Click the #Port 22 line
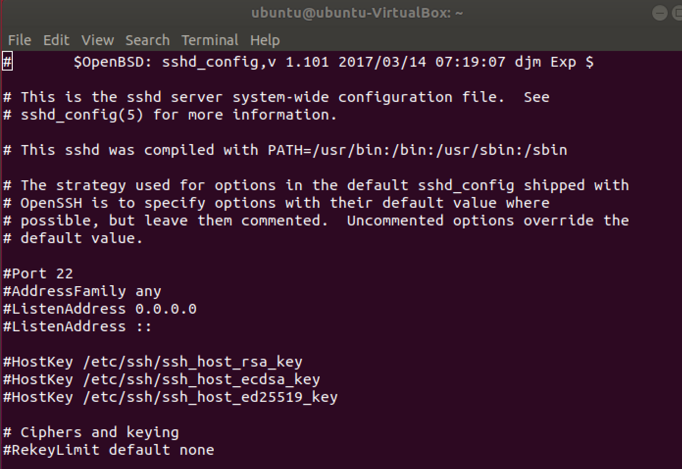682x469 pixels. pyautogui.click(x=38, y=273)
